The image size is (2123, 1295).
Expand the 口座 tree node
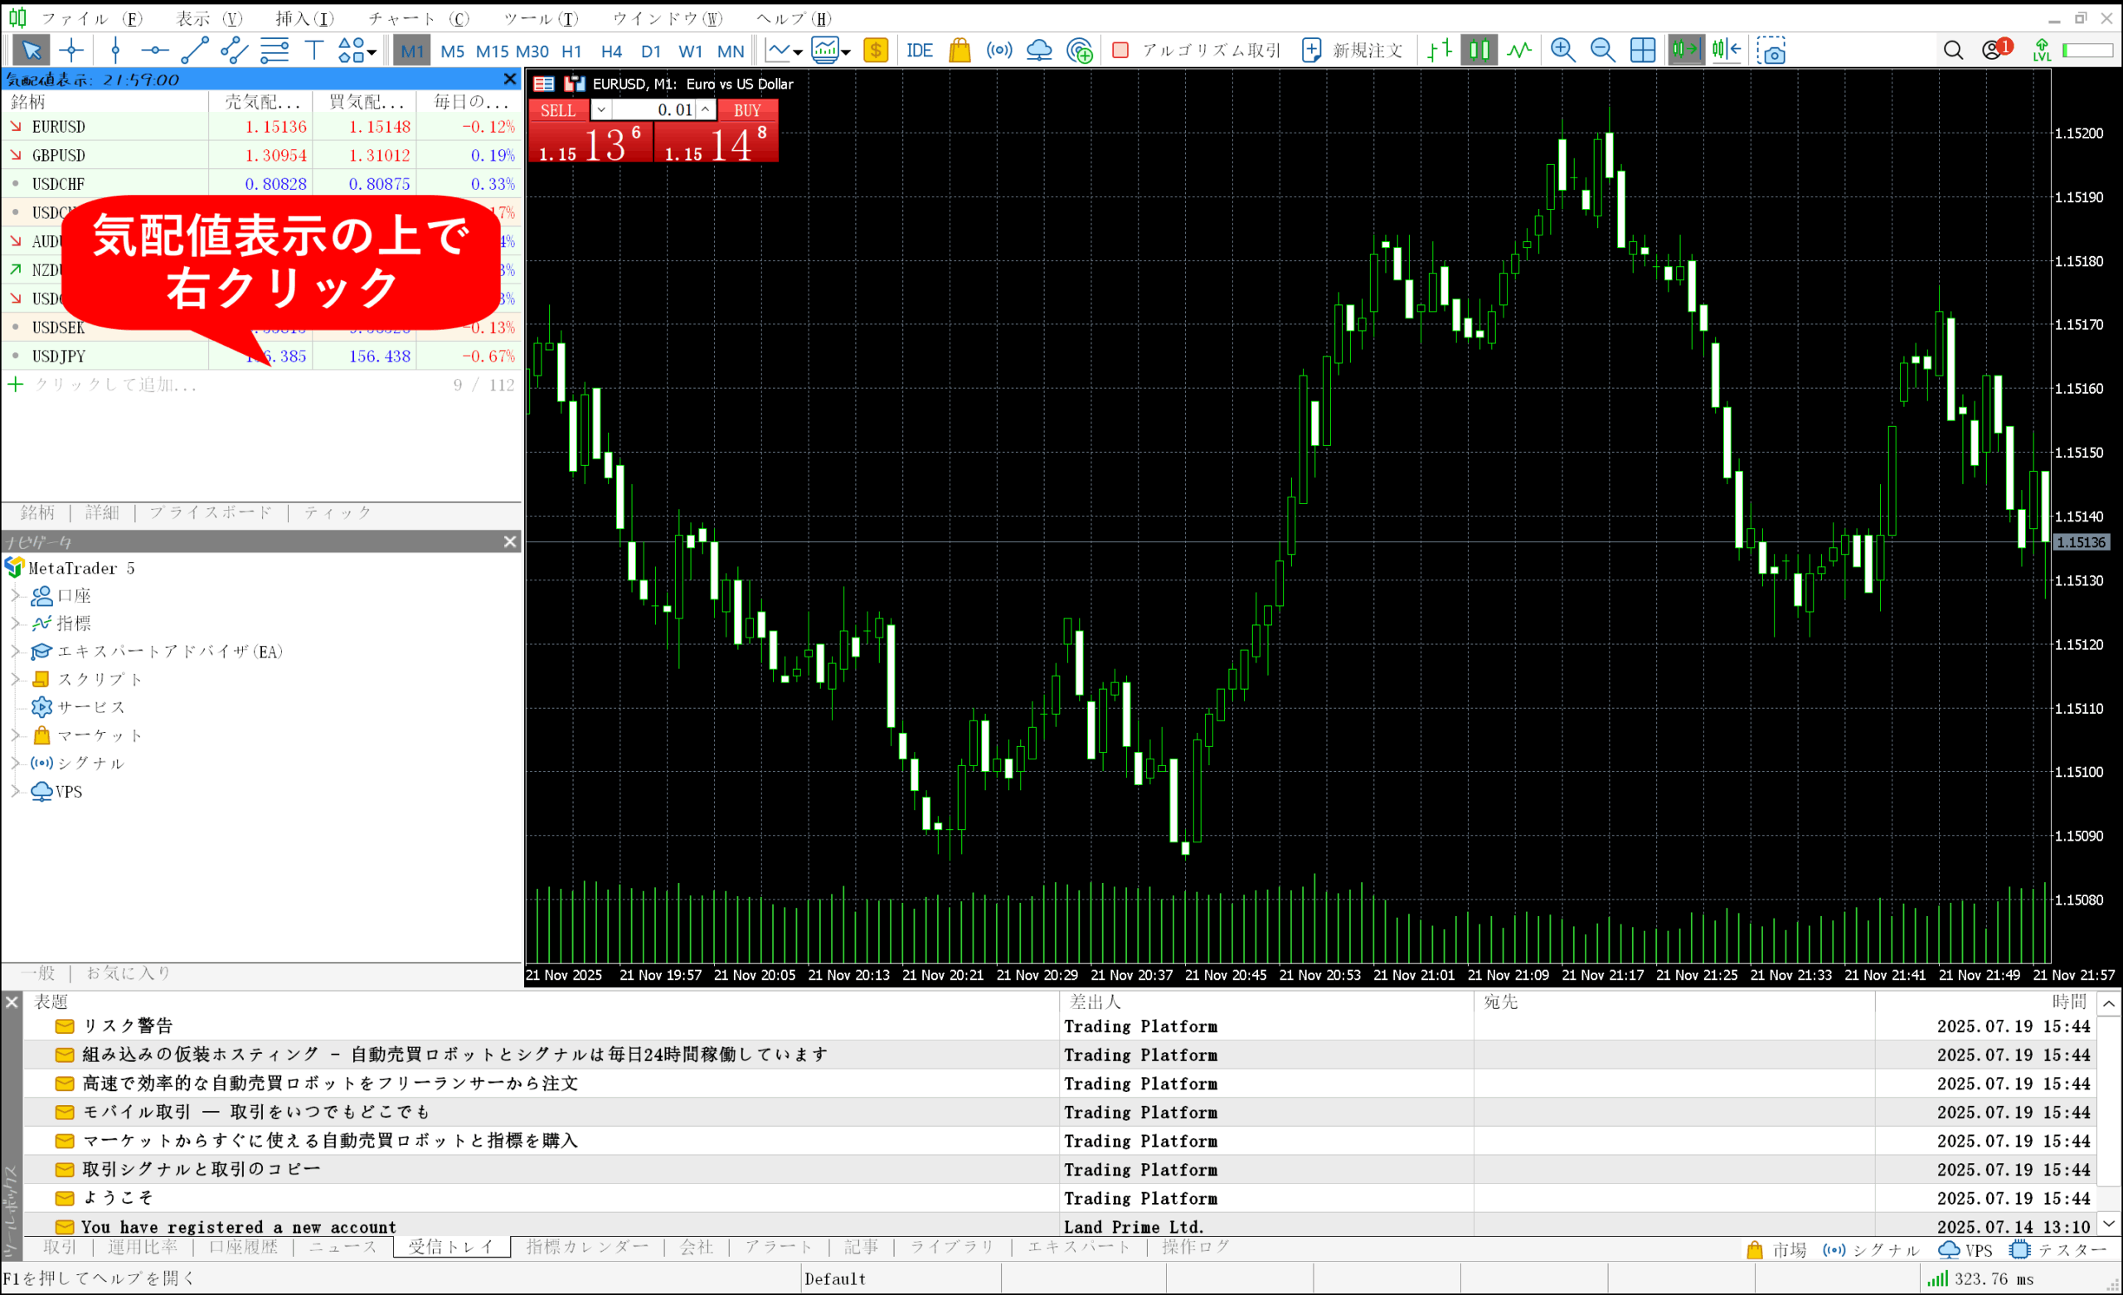tap(15, 595)
